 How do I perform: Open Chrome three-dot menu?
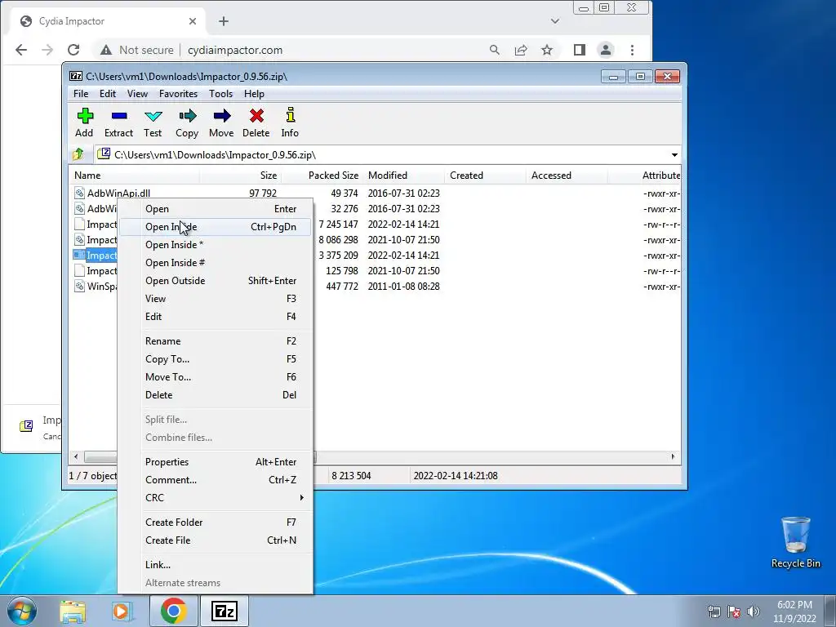click(x=633, y=50)
